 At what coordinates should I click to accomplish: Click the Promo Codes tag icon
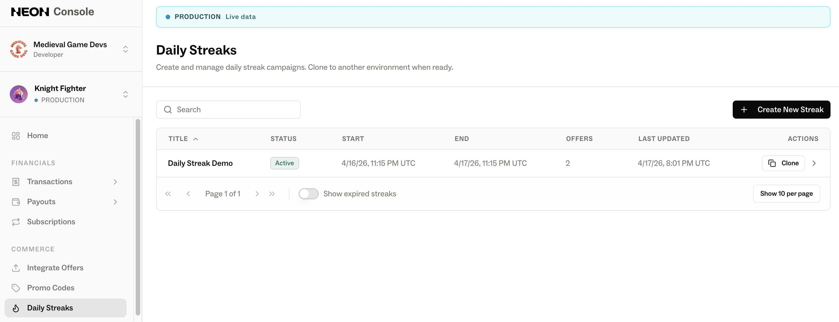tap(16, 288)
